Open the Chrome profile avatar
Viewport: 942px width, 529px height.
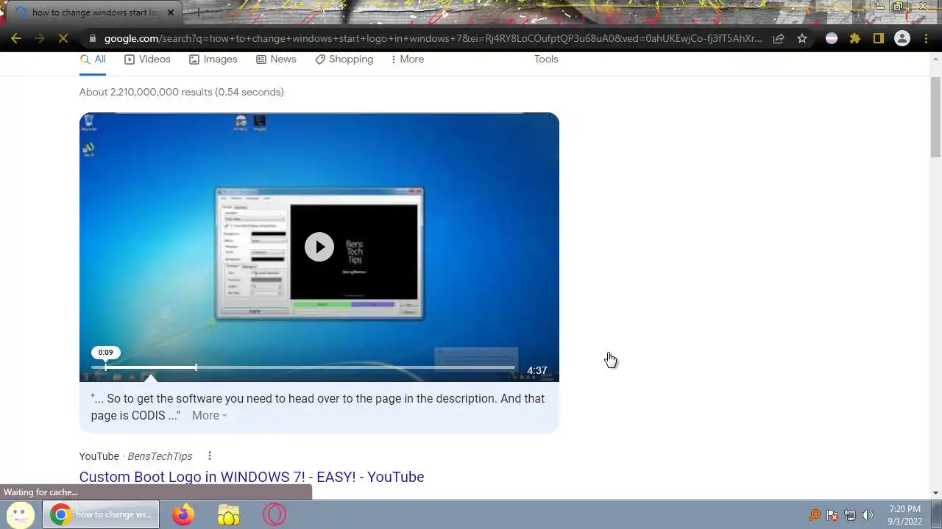(x=902, y=39)
